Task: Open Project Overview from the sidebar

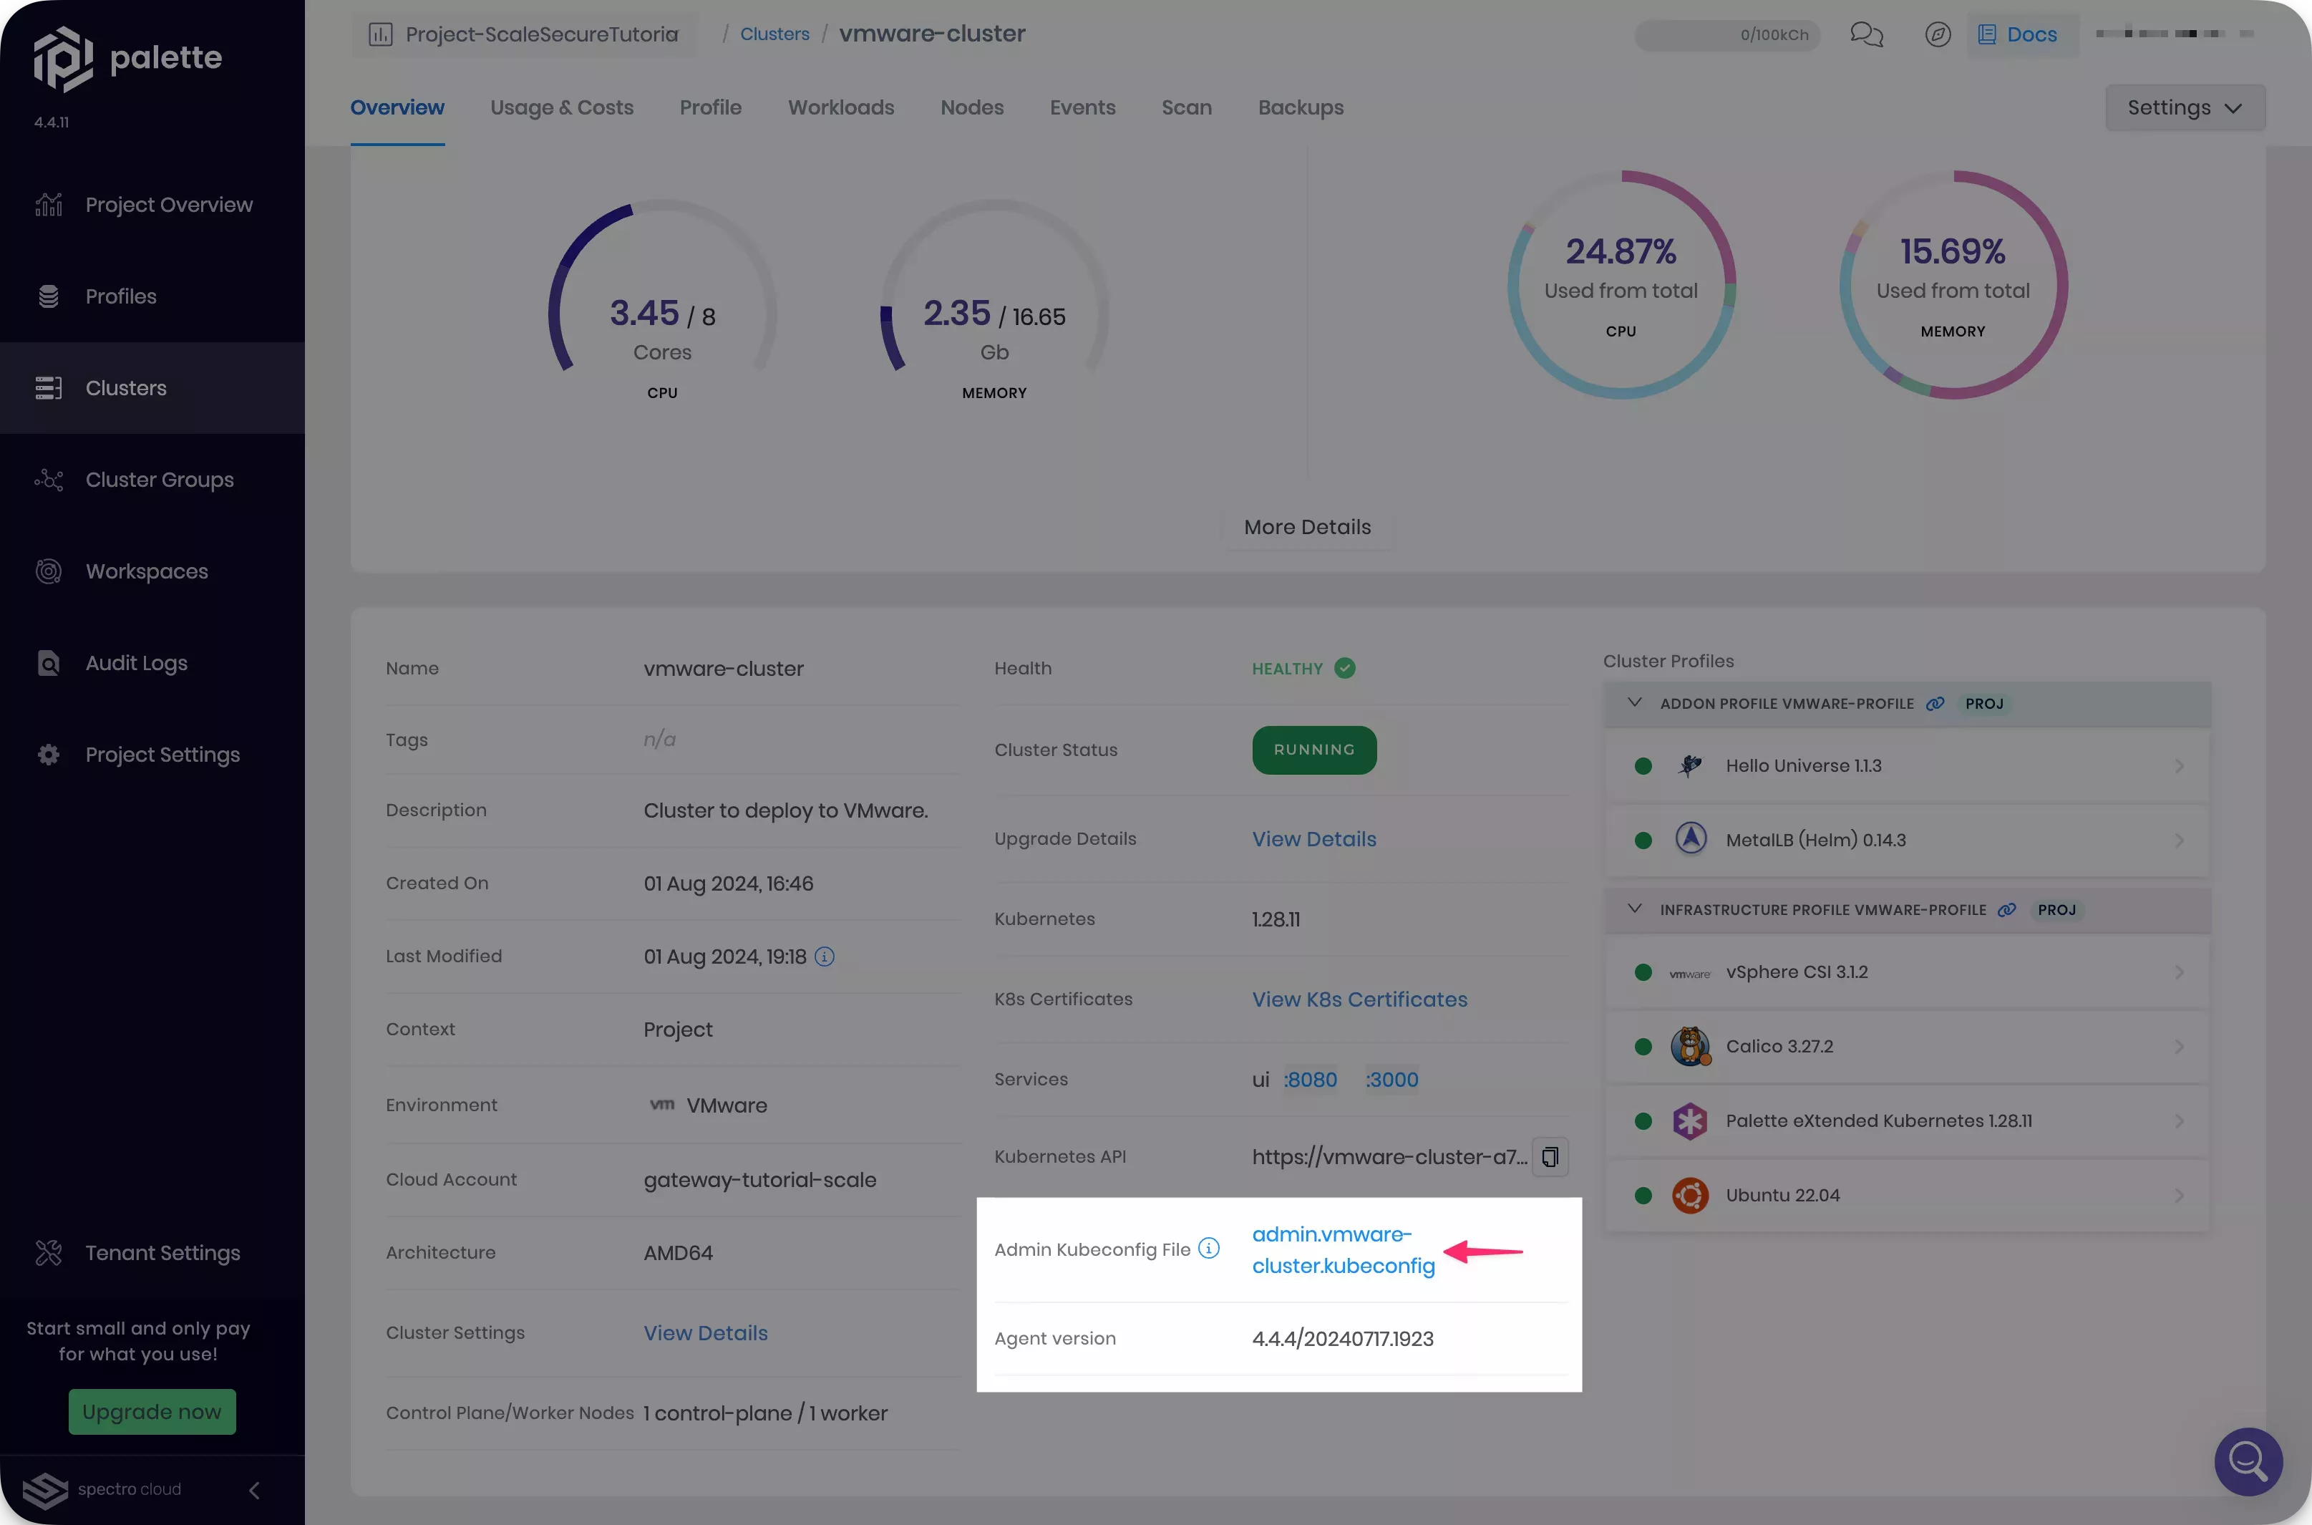Action: (x=152, y=205)
